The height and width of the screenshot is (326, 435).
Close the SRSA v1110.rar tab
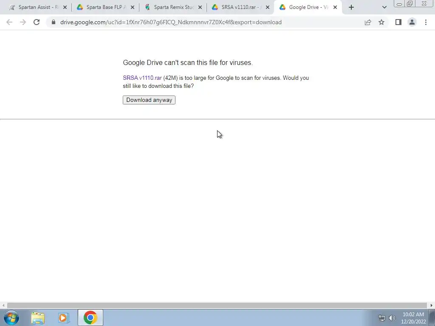point(268,8)
